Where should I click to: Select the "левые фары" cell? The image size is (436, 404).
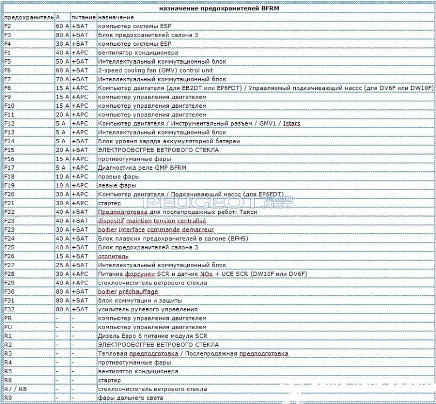tap(115, 185)
